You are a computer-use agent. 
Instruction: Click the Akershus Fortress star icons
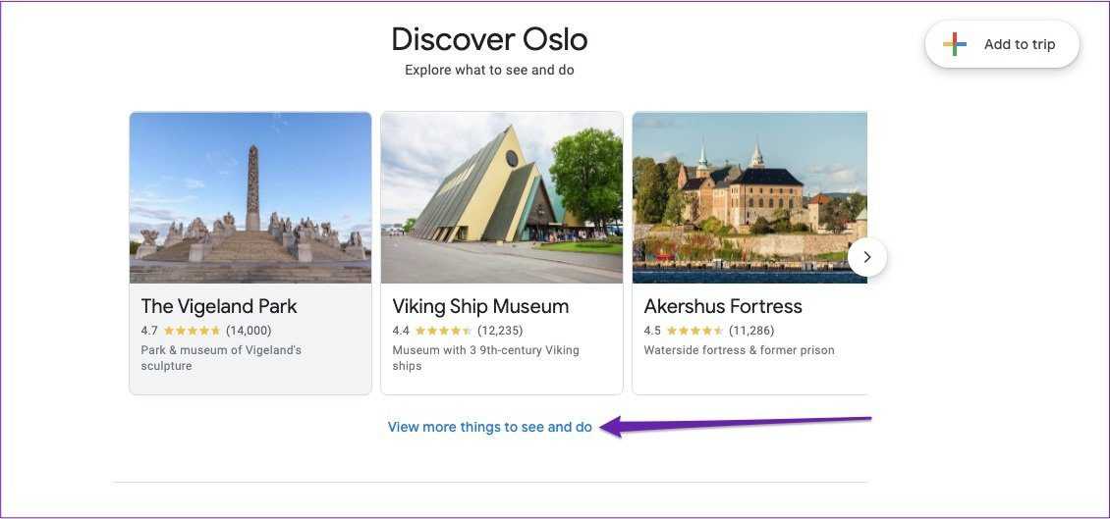coord(694,331)
